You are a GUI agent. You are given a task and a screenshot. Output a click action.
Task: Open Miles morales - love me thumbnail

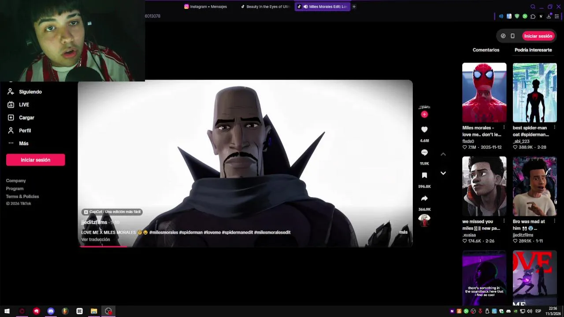[x=484, y=92]
